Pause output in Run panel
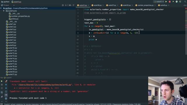The width and height of the screenshot is (187, 105). pos(2,88)
